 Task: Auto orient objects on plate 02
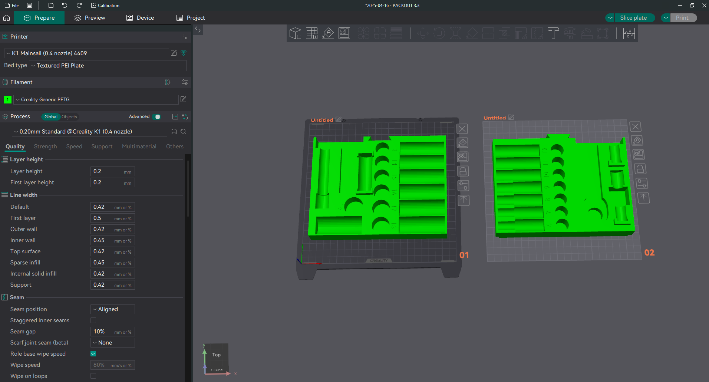pos(637,141)
